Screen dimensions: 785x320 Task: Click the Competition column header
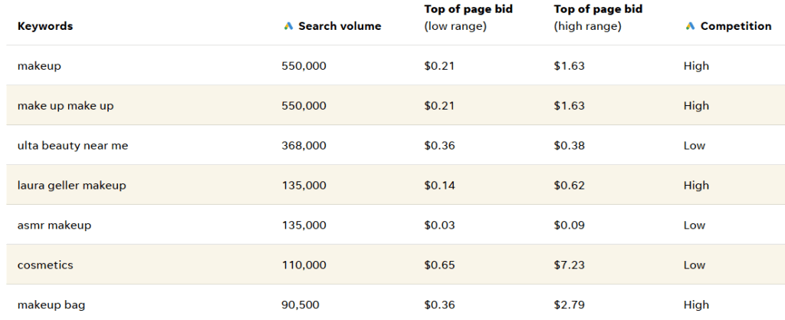pyautogui.click(x=735, y=26)
